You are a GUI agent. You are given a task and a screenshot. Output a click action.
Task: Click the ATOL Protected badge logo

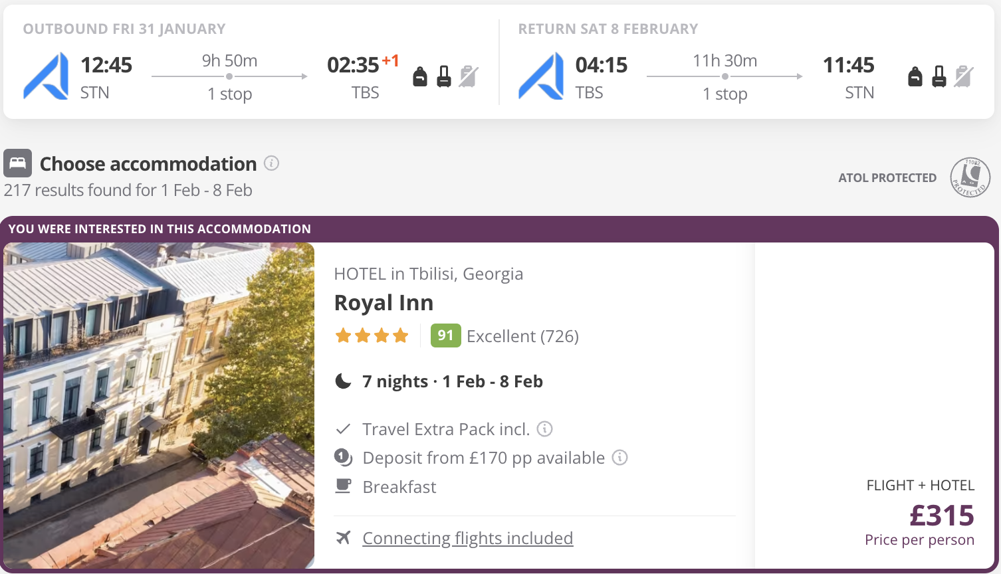tap(970, 177)
